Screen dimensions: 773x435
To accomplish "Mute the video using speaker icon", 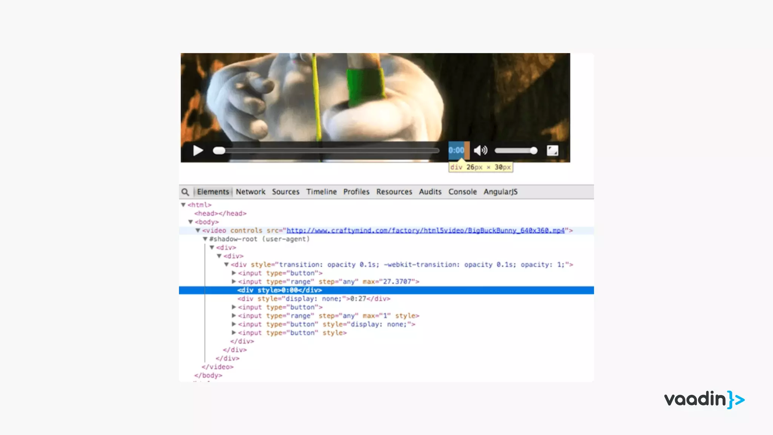I will tap(480, 150).
